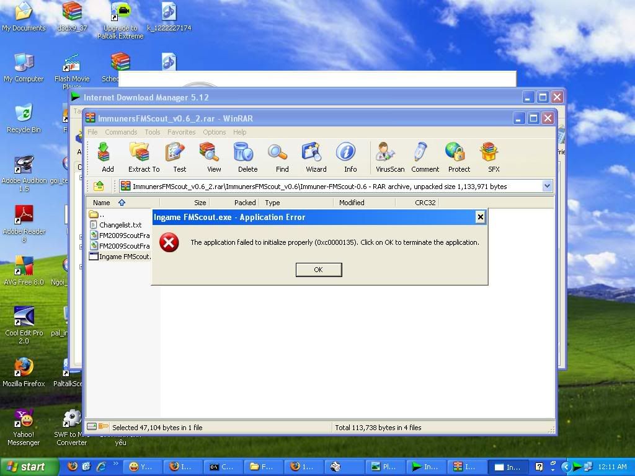635x476 pixels.
Task: Sort the file list by Packed column
Action: [234, 203]
